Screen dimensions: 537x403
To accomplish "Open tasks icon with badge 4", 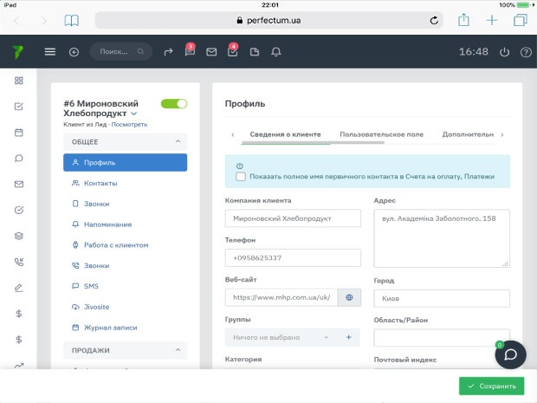I will 233,51.
